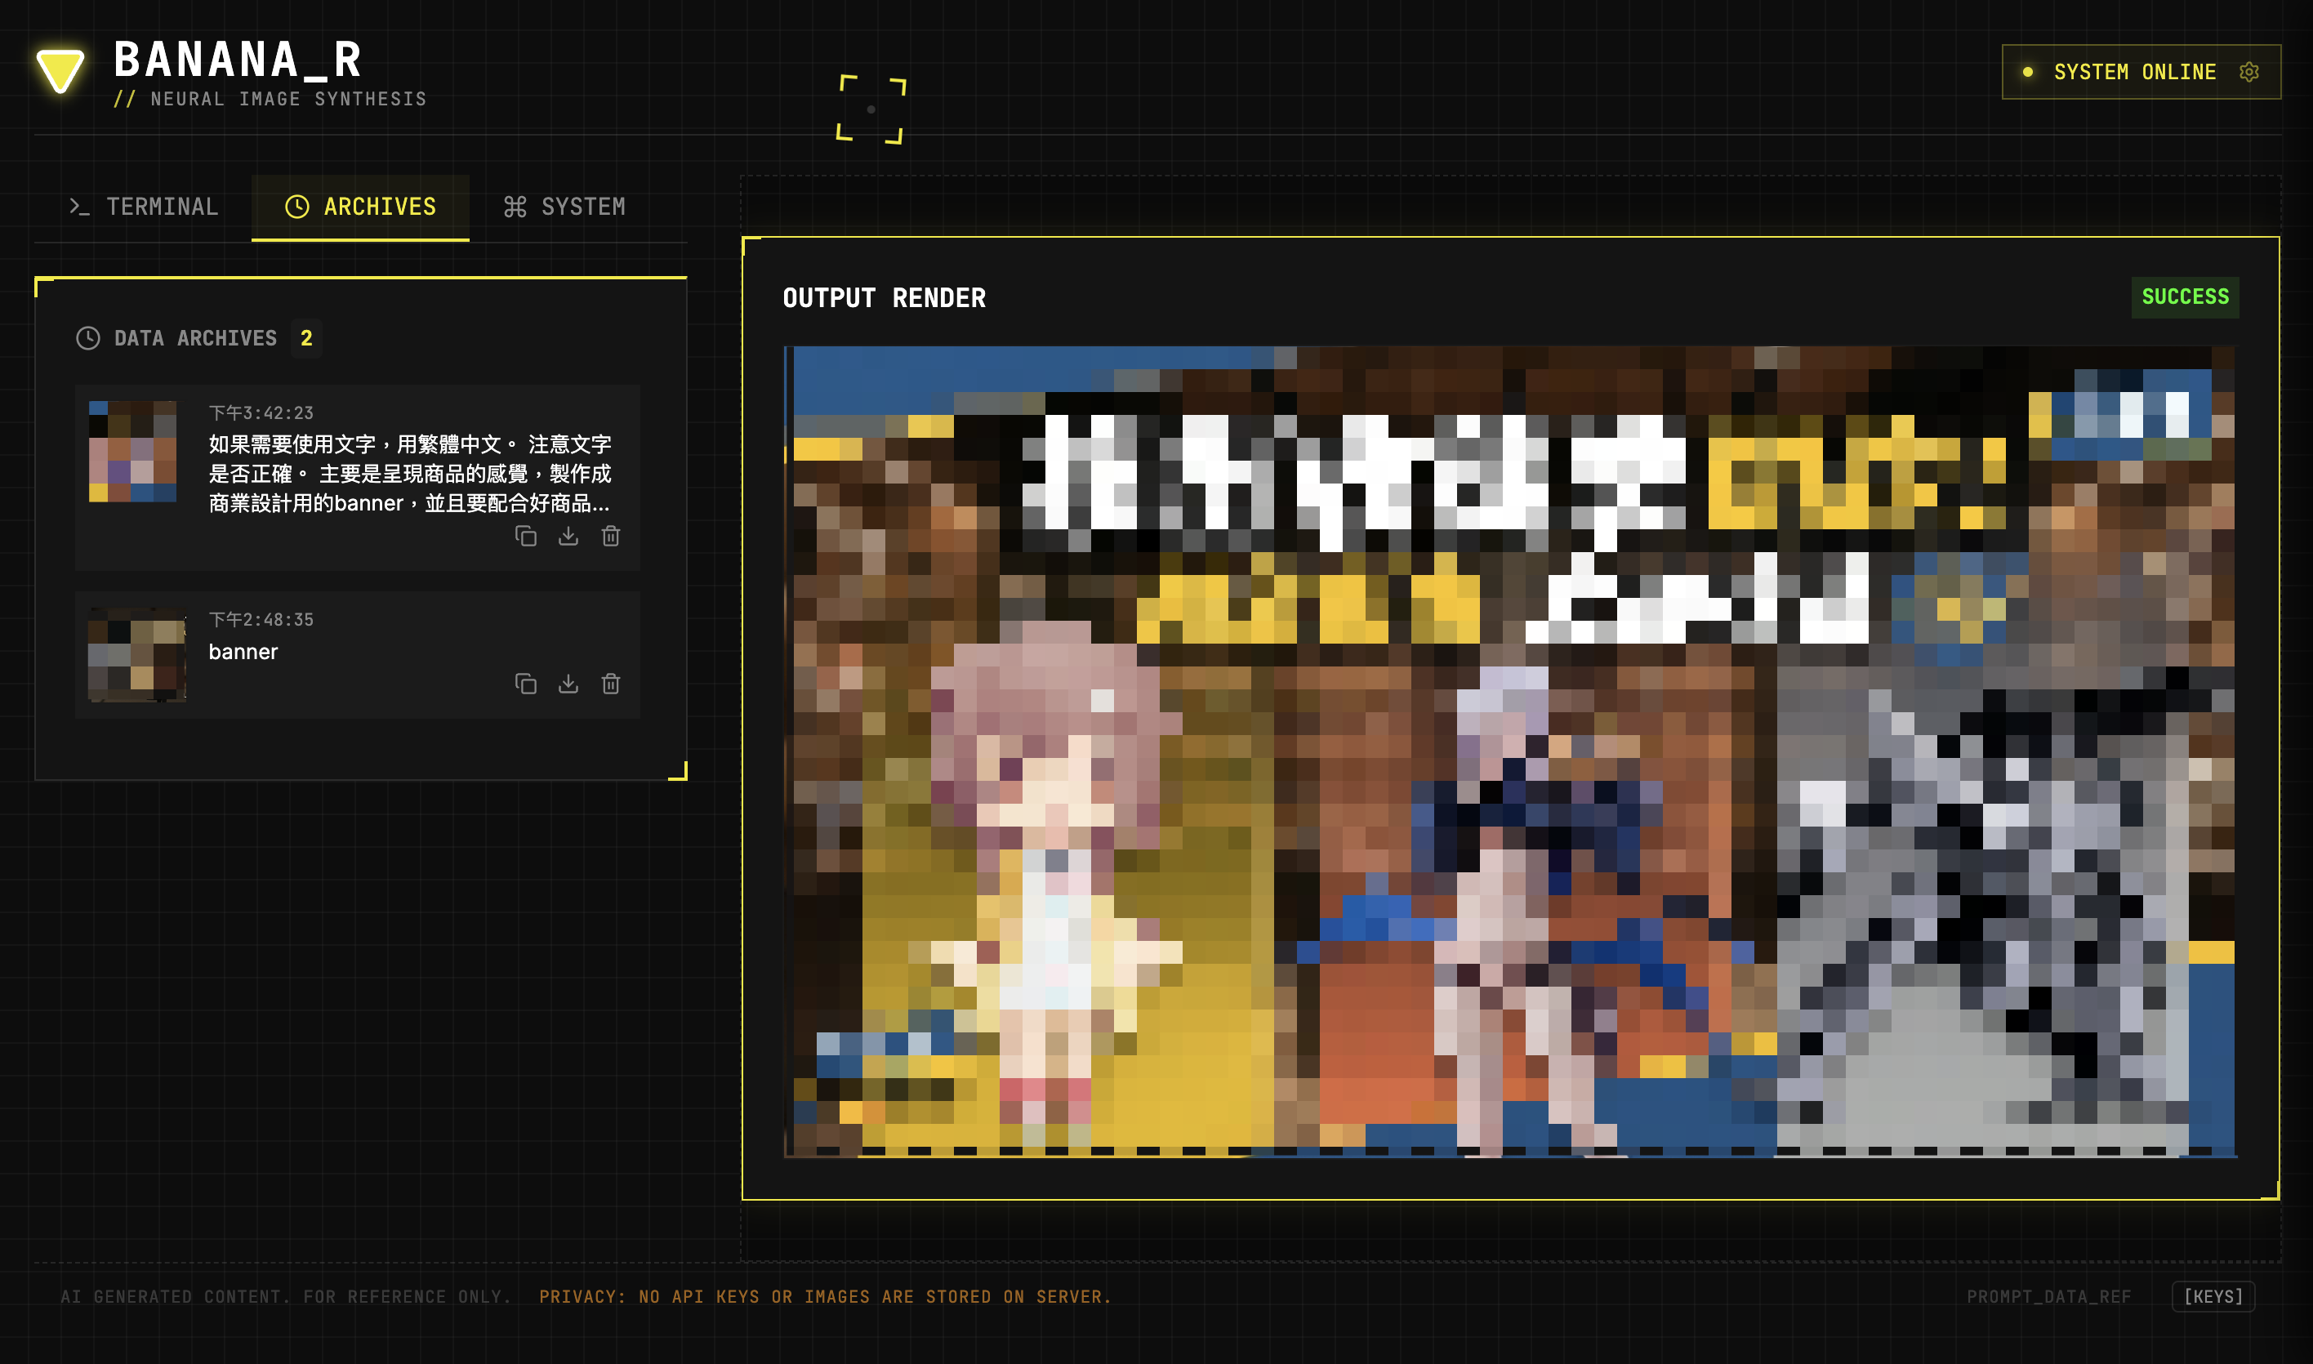
Task: Select the archive prompt text starting 如果需要使用文字
Action: coord(410,474)
